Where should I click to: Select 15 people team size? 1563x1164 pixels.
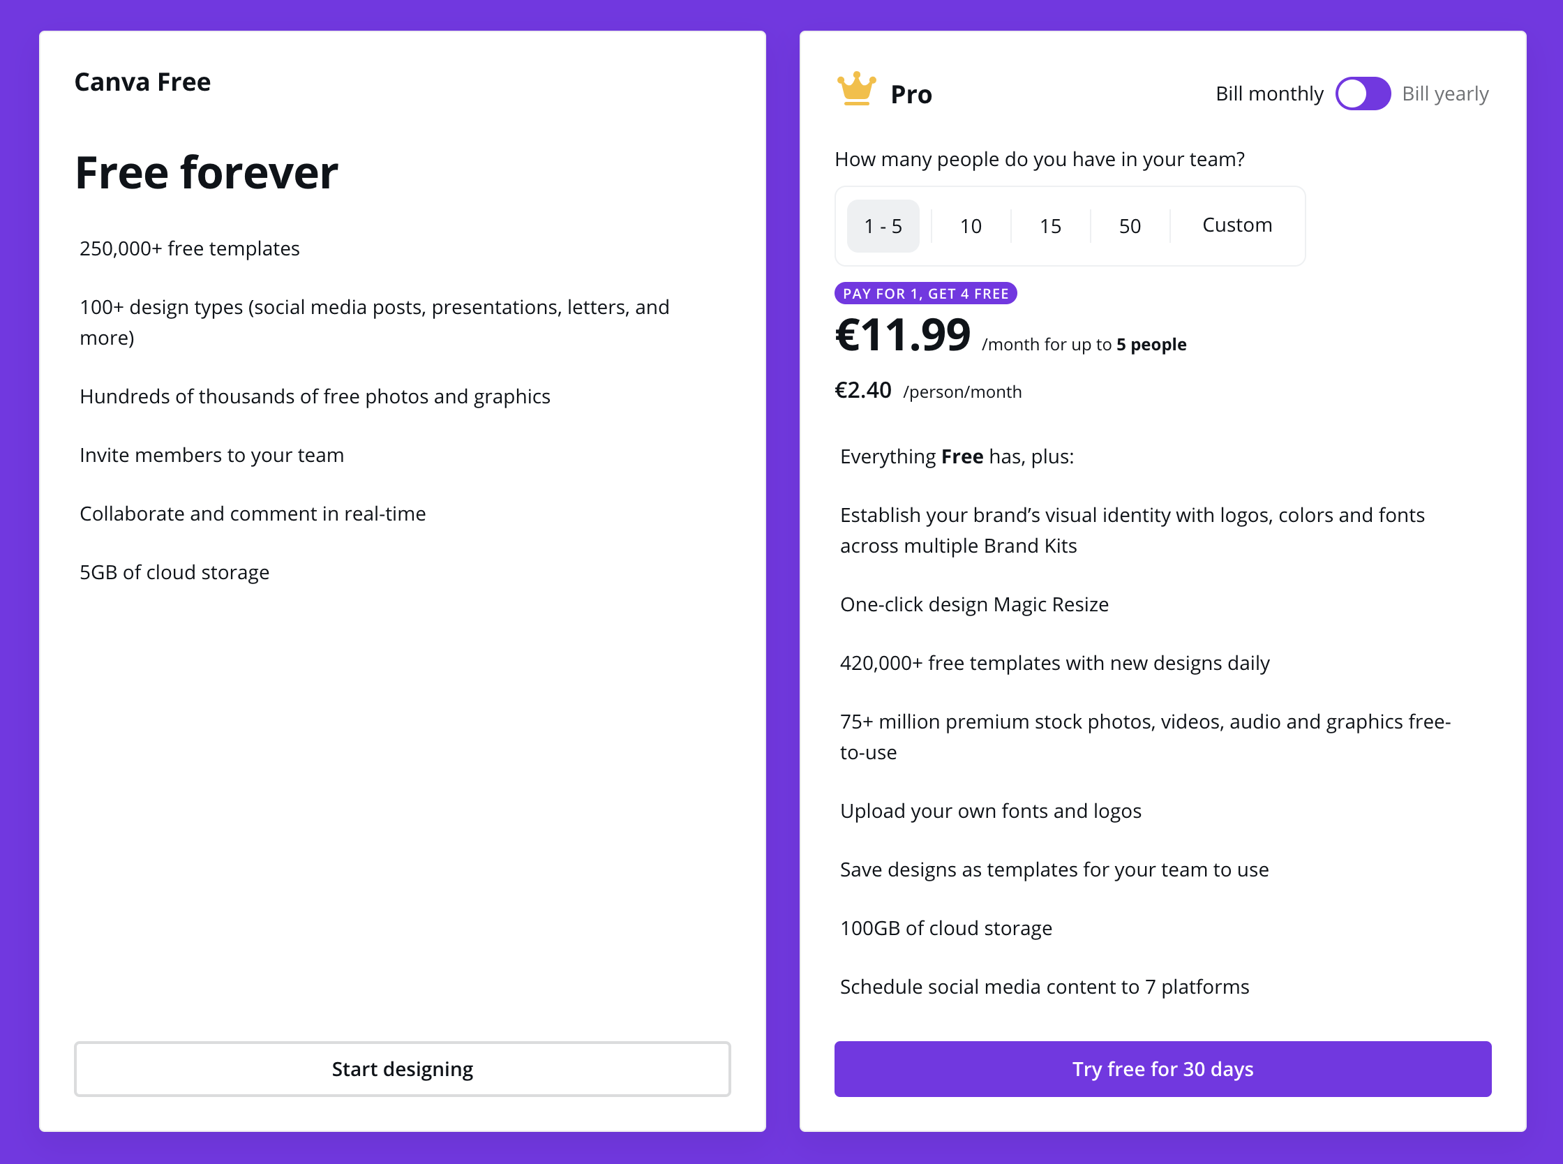click(1047, 225)
